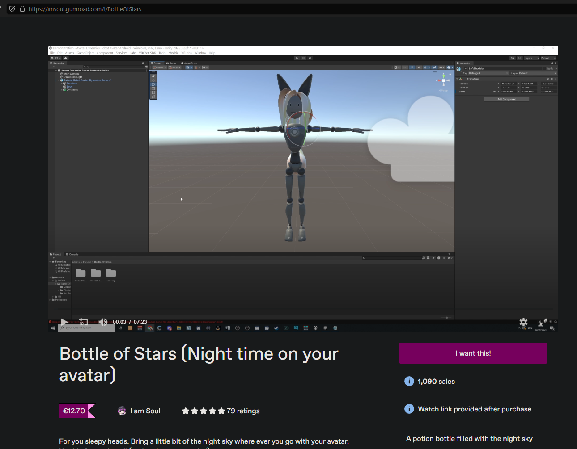This screenshot has width=577, height=449.
Task: Click the Inspector panel lock icon
Action: [552, 63]
